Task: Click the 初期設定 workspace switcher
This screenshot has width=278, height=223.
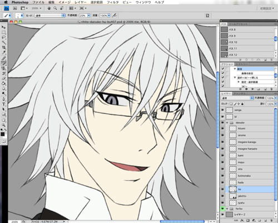Action: pyautogui.click(x=267, y=8)
